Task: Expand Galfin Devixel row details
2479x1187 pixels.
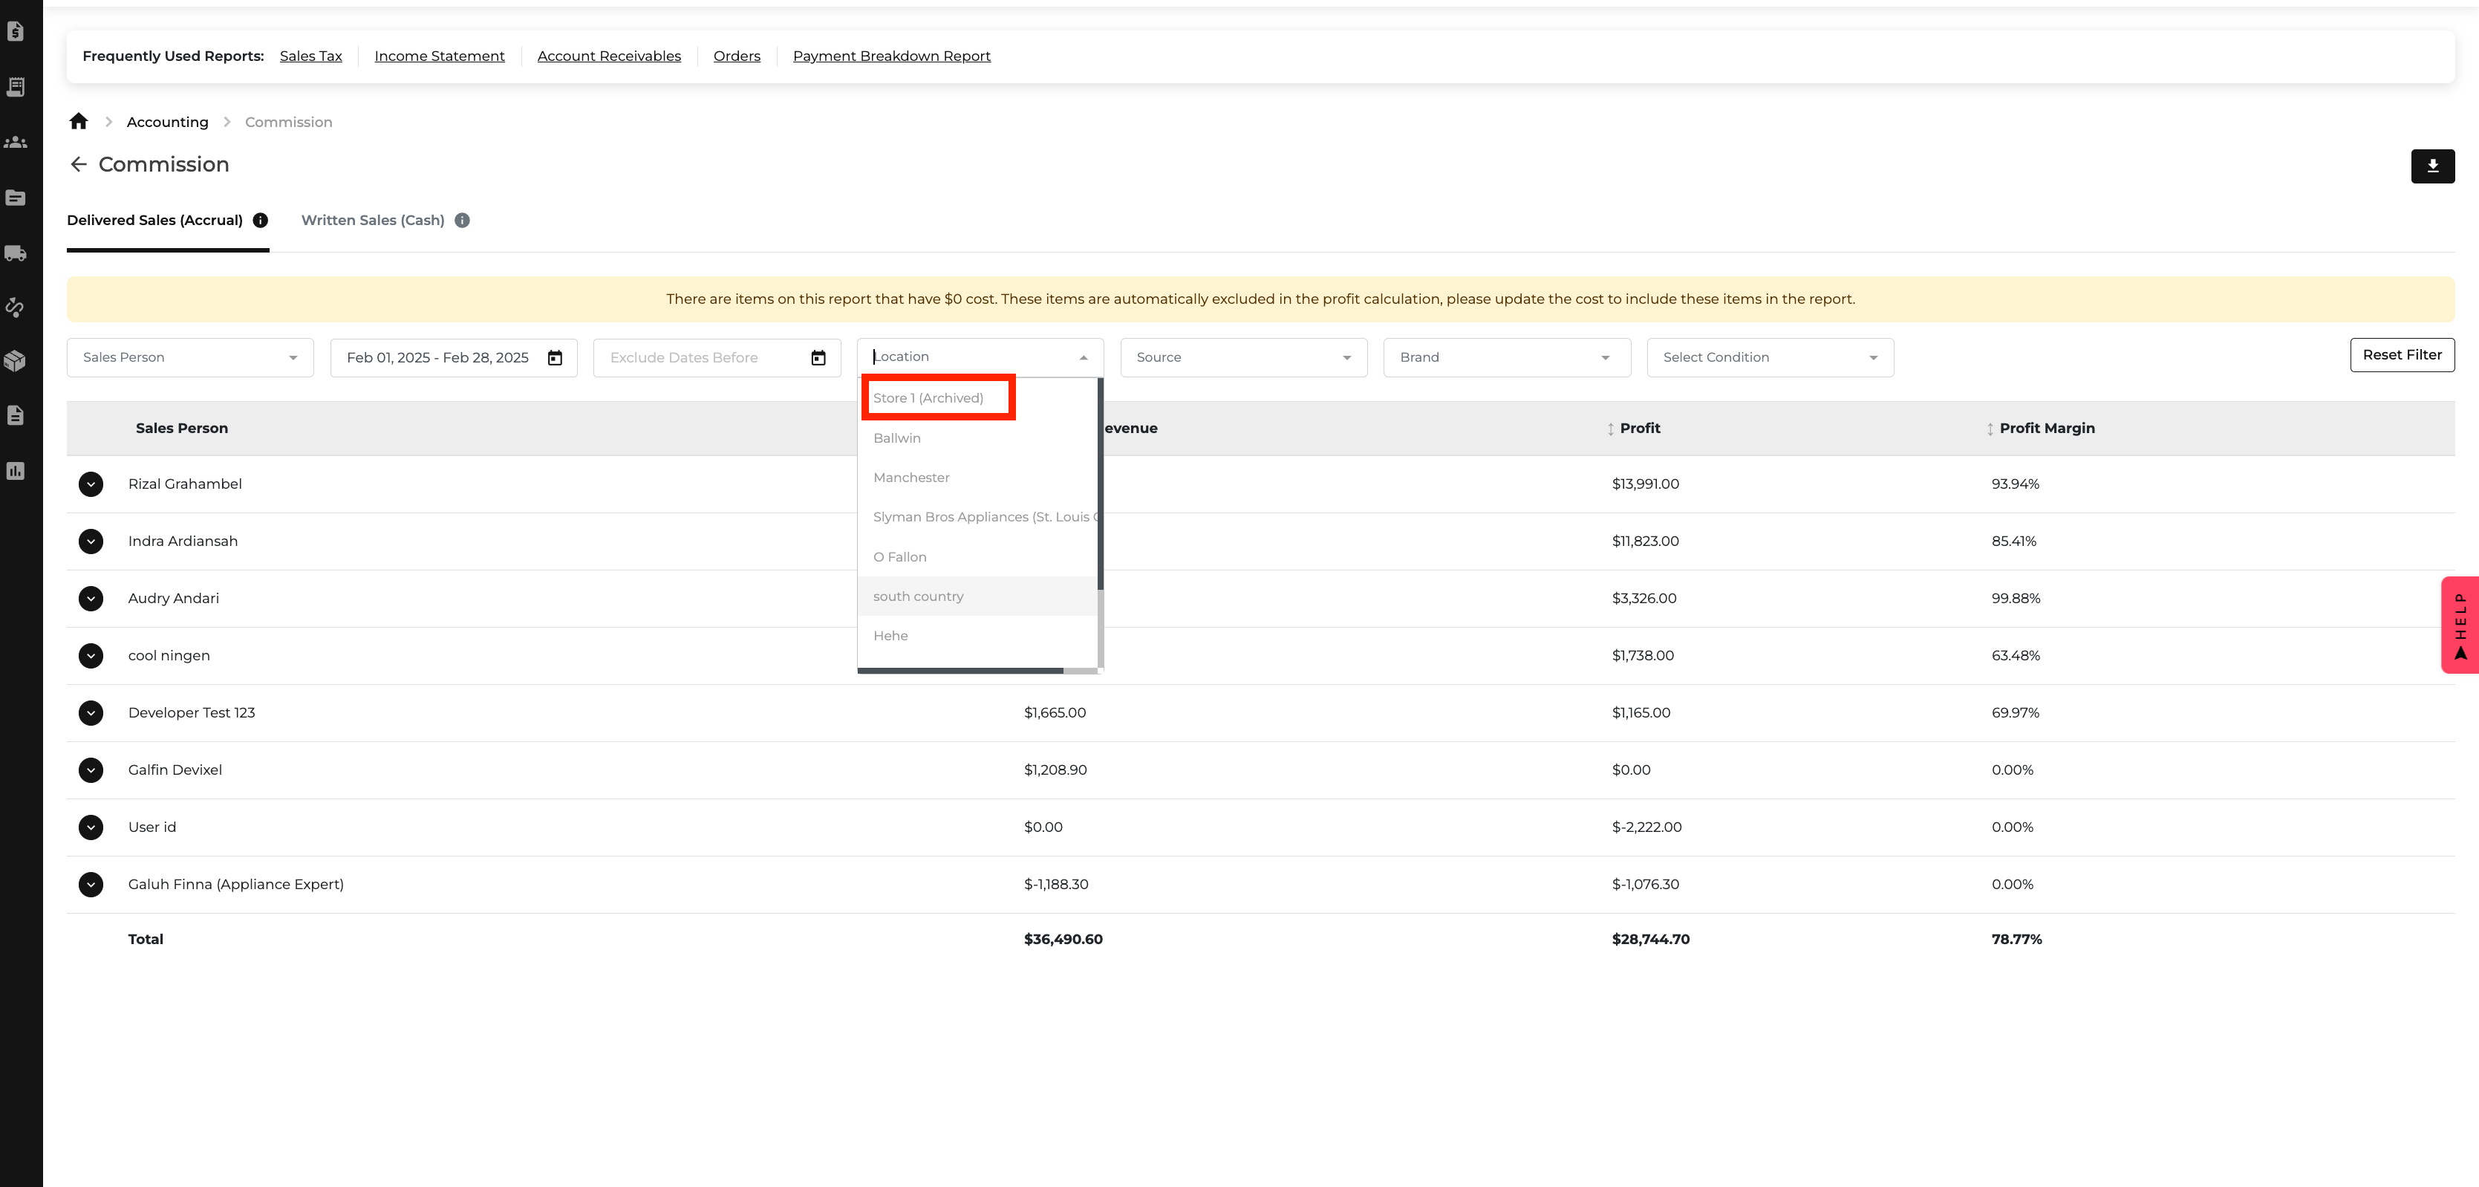Action: click(91, 770)
